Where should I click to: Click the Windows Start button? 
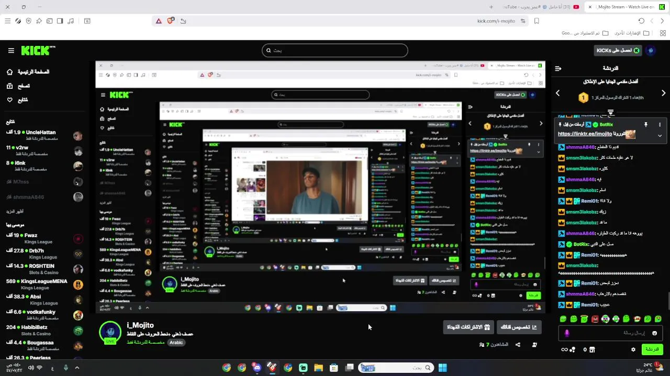click(x=442, y=368)
